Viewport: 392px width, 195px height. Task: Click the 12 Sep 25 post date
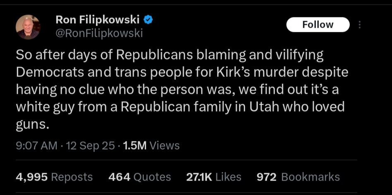[x=90, y=145]
